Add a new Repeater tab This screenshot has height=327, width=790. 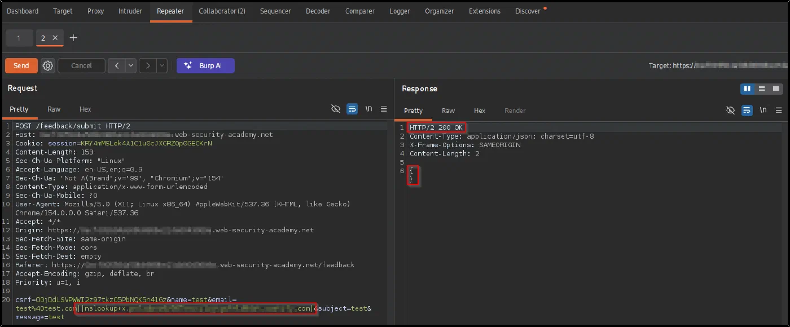[x=73, y=38]
